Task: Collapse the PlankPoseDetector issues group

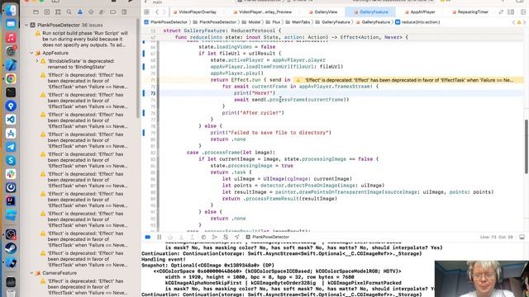Action: pos(26,25)
